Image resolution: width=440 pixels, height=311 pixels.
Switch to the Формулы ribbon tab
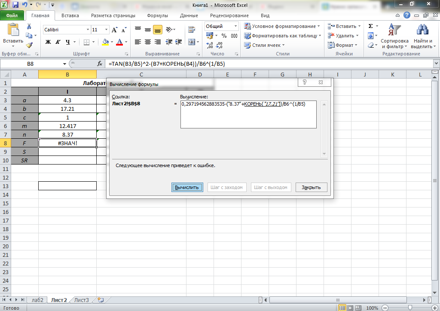point(157,15)
